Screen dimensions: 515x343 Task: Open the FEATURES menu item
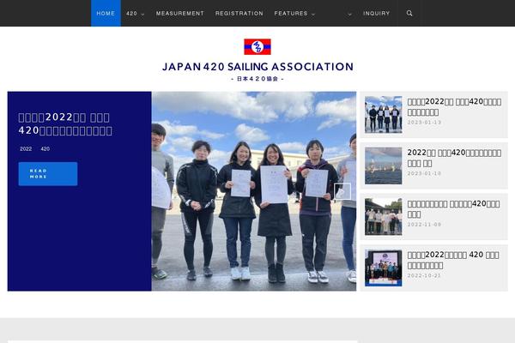point(291,14)
